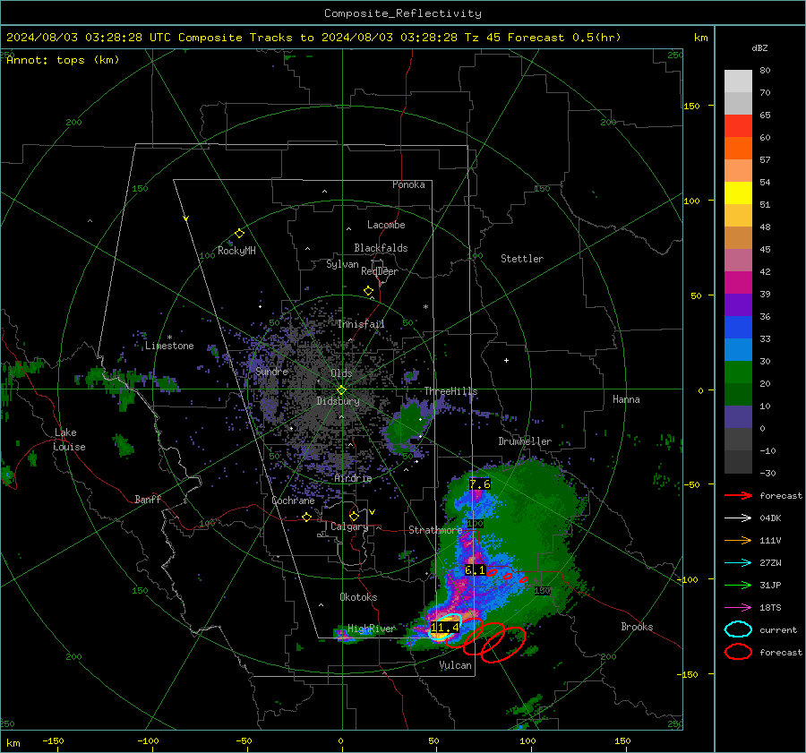Click the red 60 dBZ color swatch
The height and width of the screenshot is (753, 806).
(x=738, y=126)
